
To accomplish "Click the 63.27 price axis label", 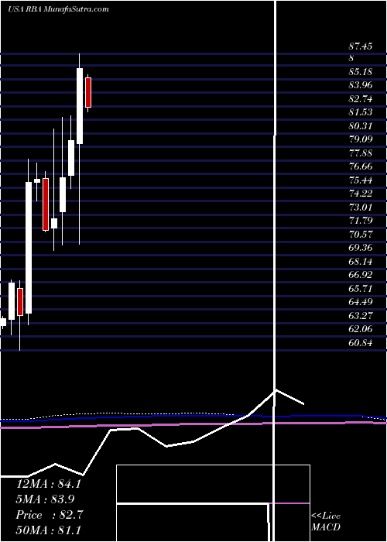I will click(361, 315).
